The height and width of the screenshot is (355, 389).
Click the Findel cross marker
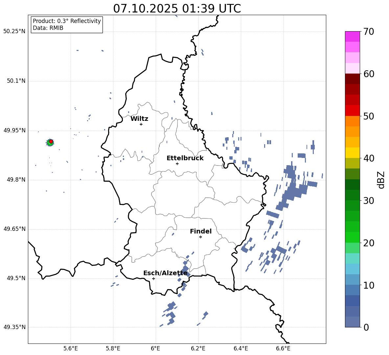pos(200,237)
